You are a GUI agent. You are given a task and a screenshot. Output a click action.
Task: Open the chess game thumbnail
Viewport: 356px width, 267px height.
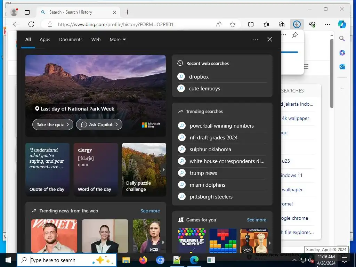click(x=254, y=241)
